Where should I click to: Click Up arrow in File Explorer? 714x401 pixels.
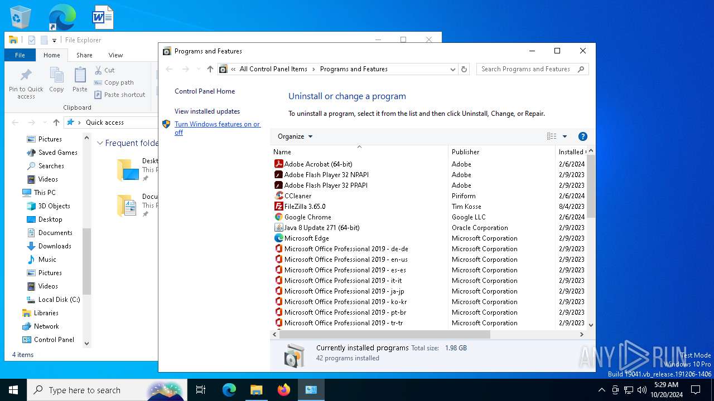point(56,123)
